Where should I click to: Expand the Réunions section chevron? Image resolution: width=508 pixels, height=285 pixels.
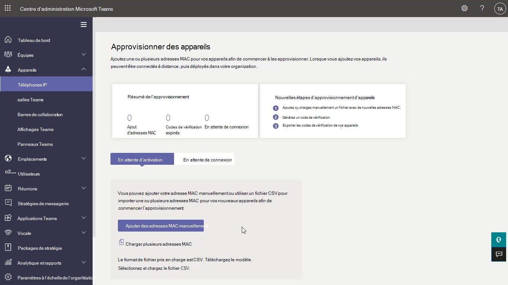pyautogui.click(x=84, y=188)
